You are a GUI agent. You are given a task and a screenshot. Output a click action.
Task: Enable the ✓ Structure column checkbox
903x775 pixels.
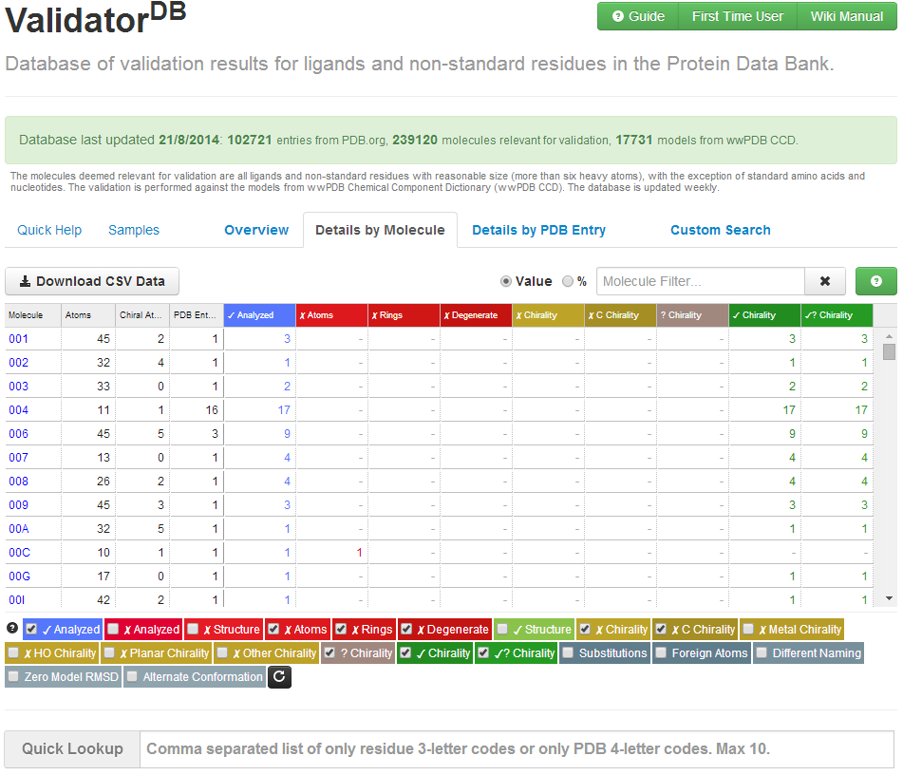click(502, 630)
